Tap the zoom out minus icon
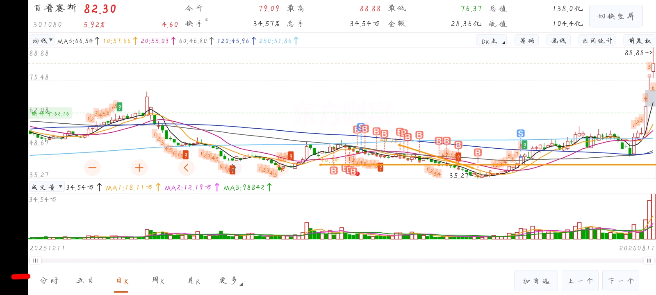The width and height of the screenshot is (656, 295). (x=92, y=168)
